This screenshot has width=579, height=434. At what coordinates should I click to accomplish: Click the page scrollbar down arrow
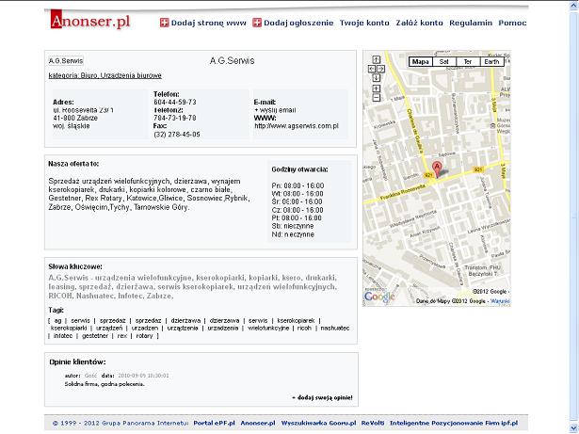pos(574,427)
